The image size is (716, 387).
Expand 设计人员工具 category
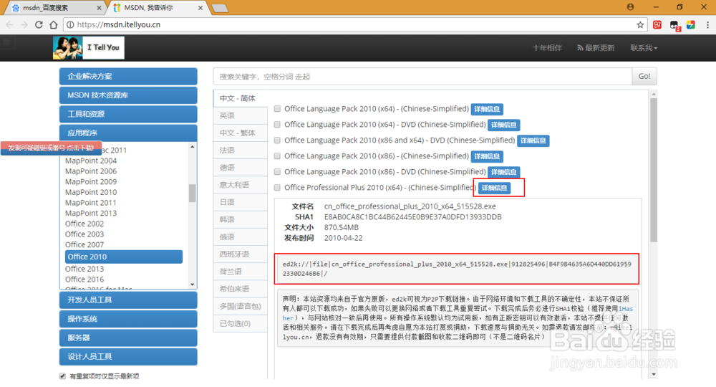coord(128,356)
